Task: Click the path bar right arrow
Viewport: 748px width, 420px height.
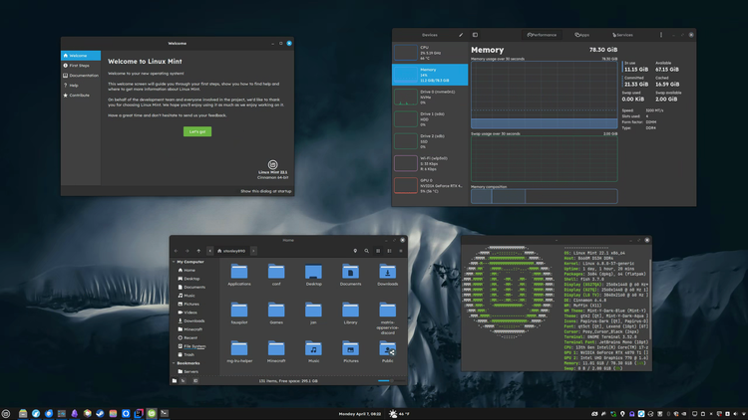Action: click(253, 251)
